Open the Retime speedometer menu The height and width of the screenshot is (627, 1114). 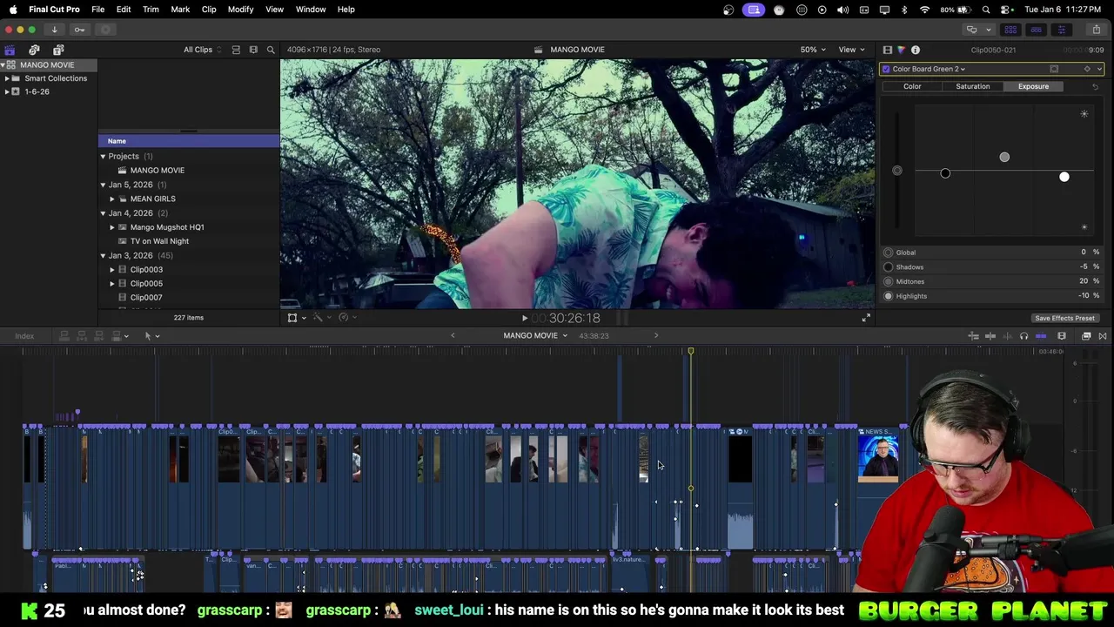tap(346, 319)
